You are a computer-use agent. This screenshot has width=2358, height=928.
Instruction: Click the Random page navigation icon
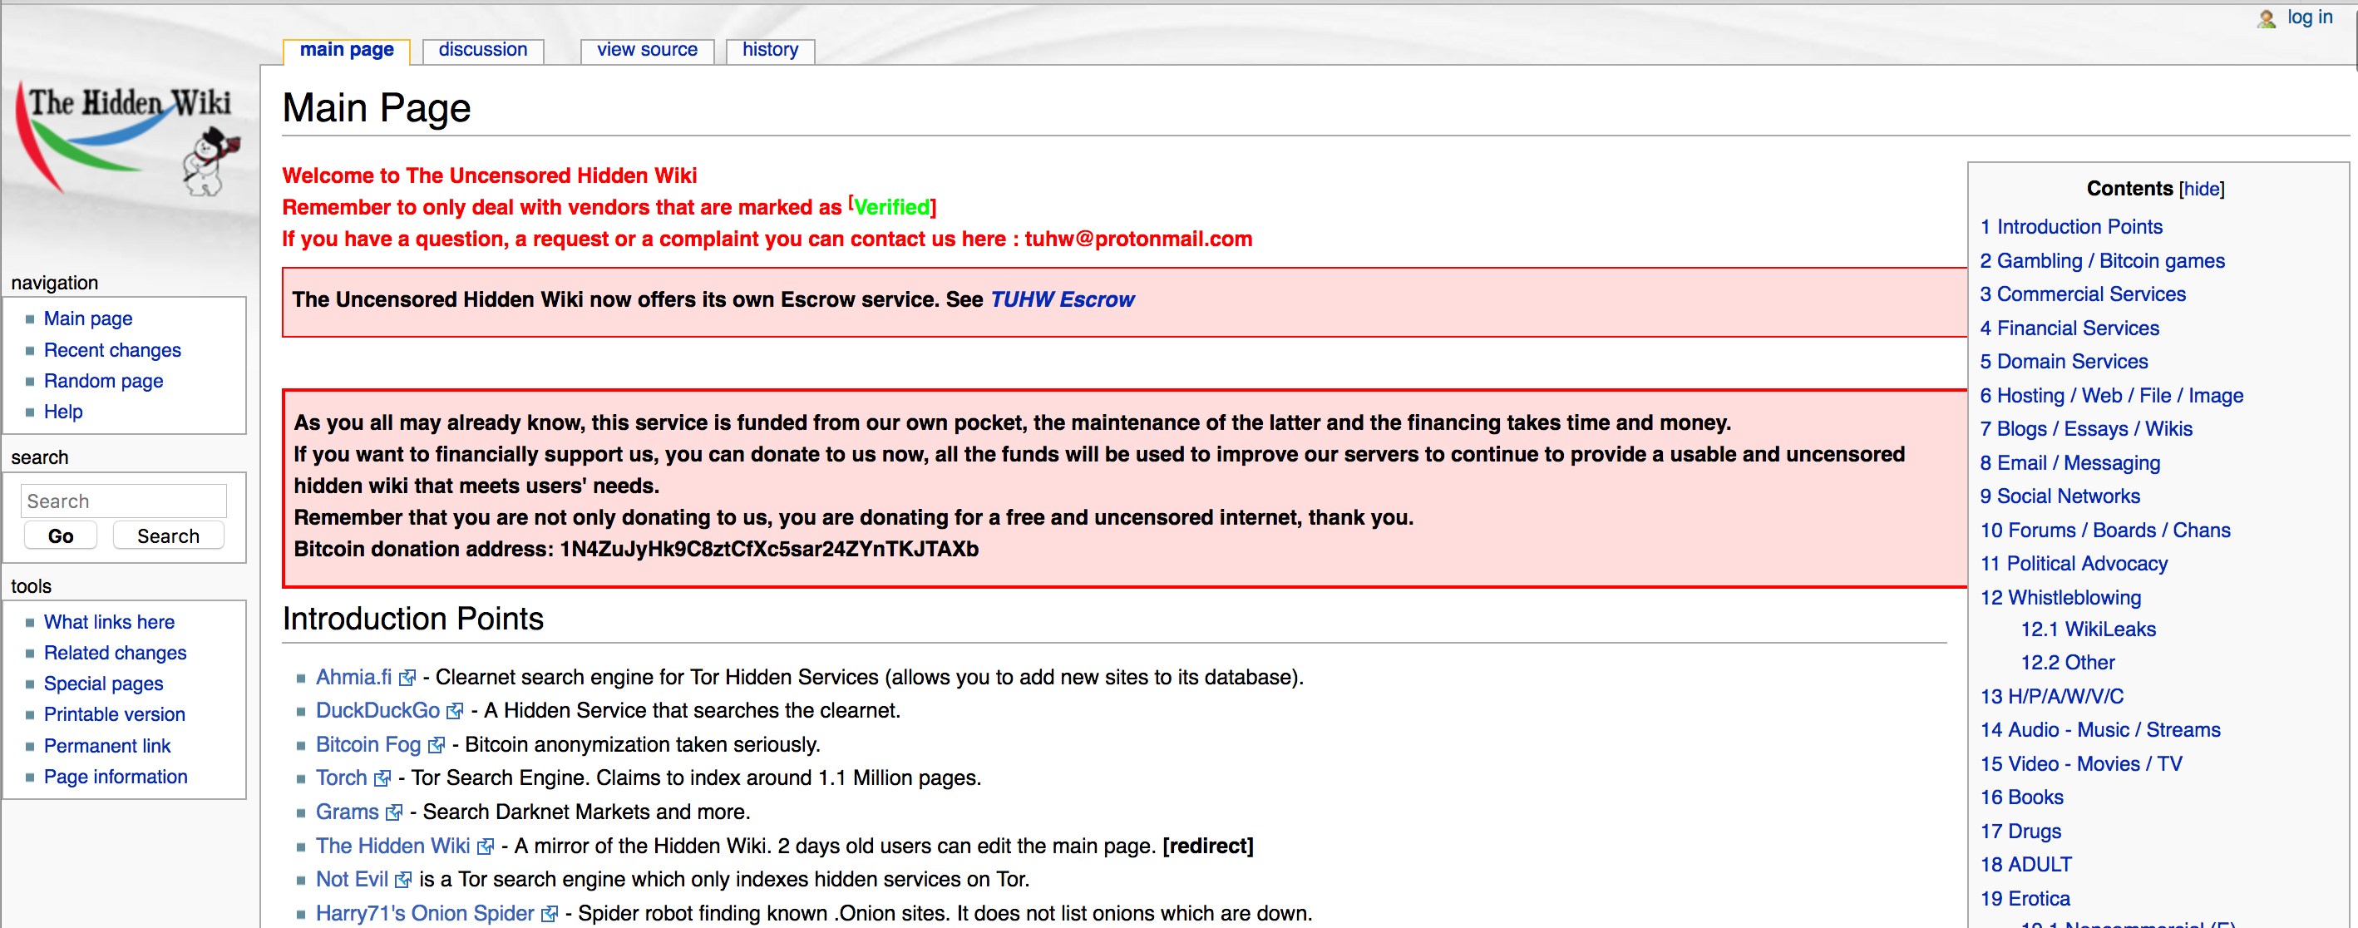point(101,381)
